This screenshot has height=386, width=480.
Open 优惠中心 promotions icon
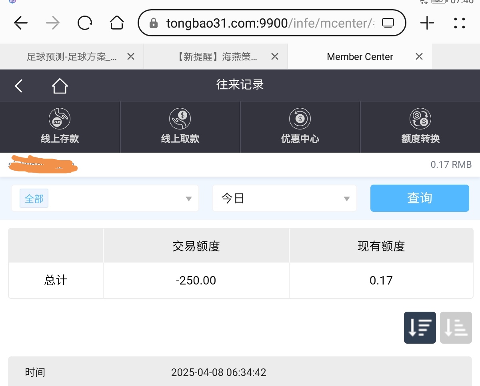tap(300, 119)
